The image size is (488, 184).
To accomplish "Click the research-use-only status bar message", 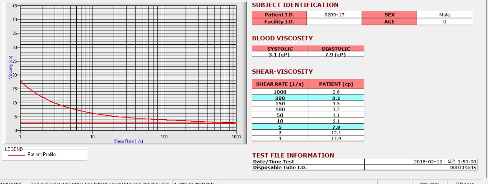I will [101, 183].
